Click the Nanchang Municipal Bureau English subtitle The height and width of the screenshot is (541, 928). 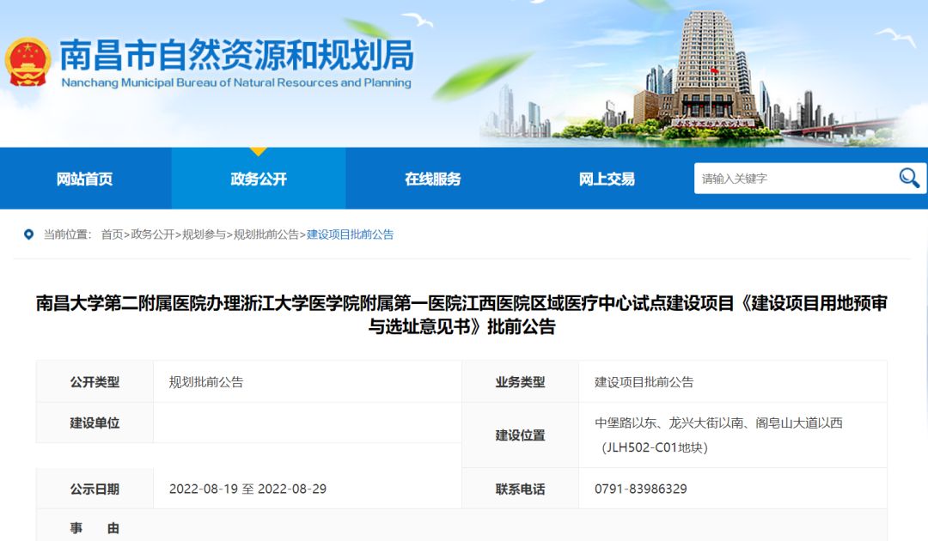click(x=236, y=82)
